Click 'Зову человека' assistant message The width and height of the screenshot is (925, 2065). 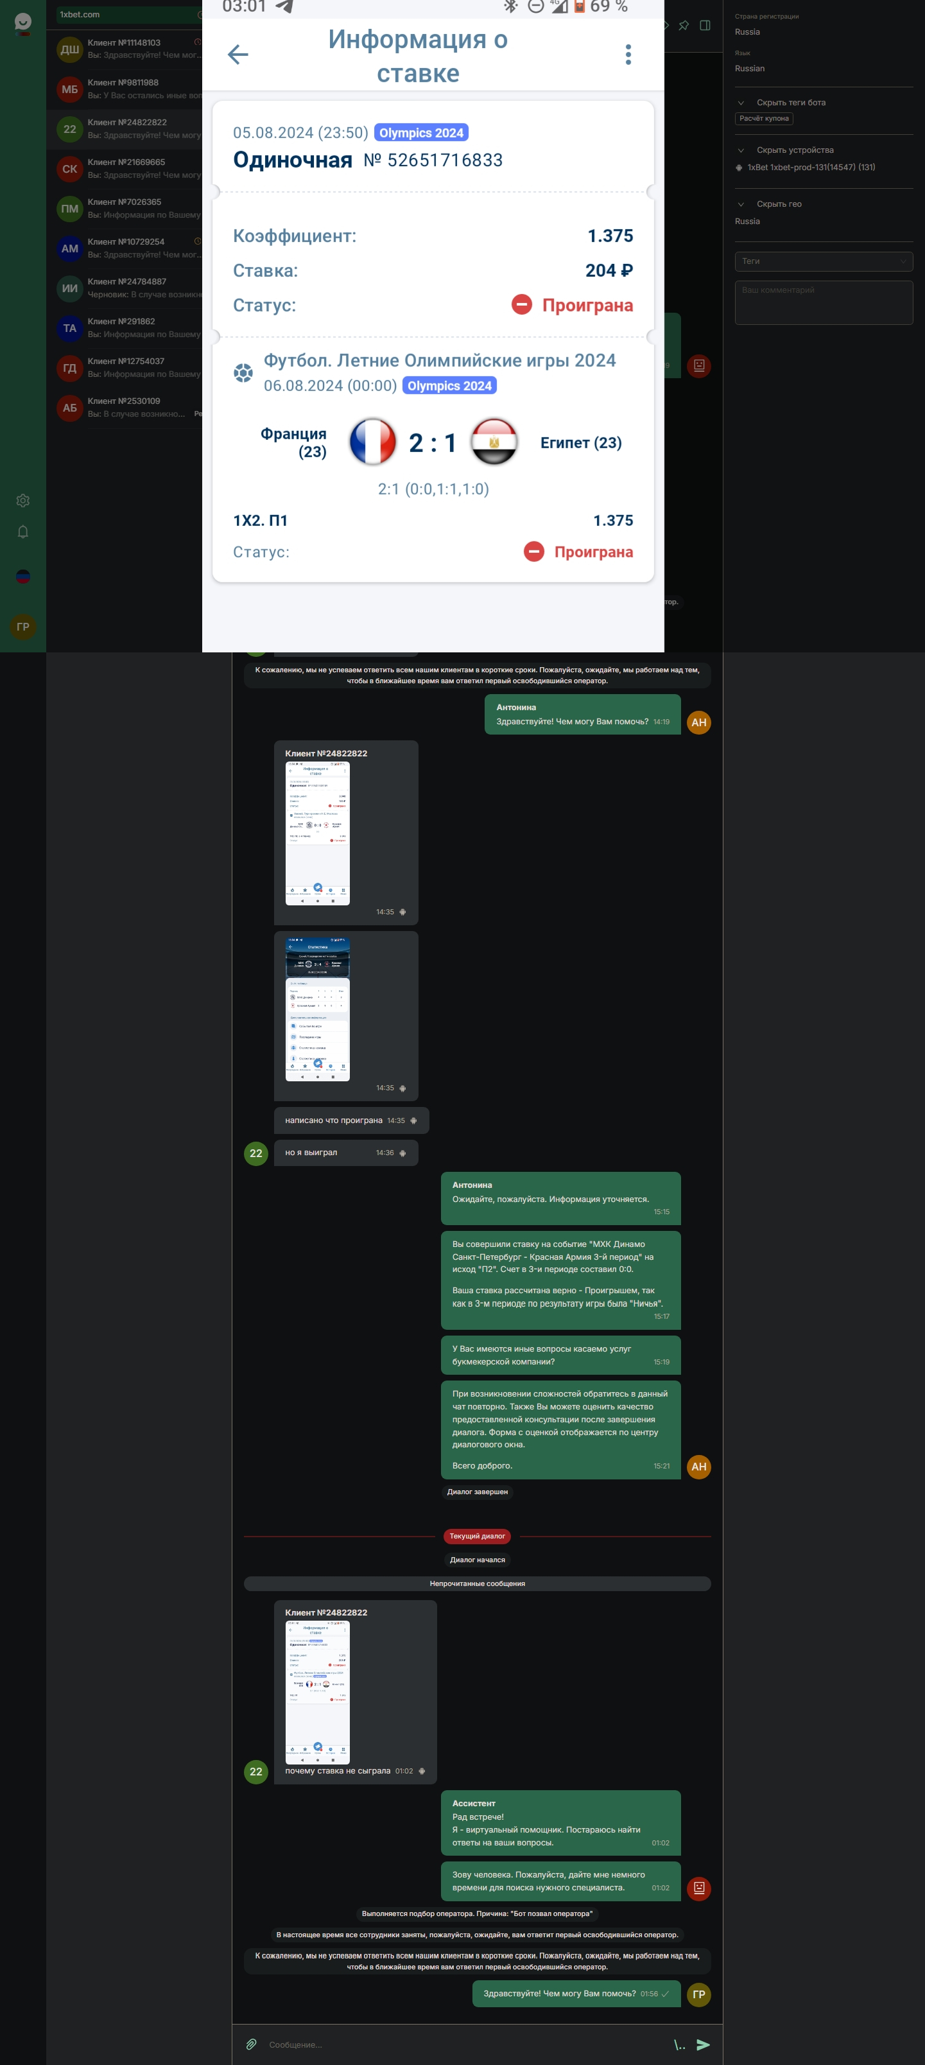560,1881
